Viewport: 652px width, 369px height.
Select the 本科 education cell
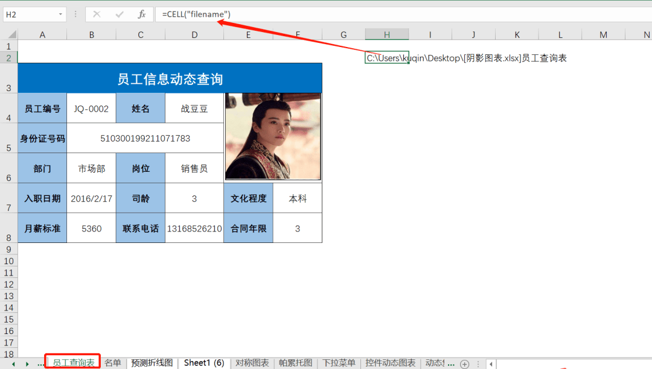tap(297, 198)
